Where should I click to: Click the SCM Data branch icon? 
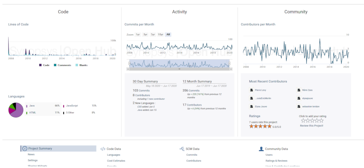tap(182, 149)
